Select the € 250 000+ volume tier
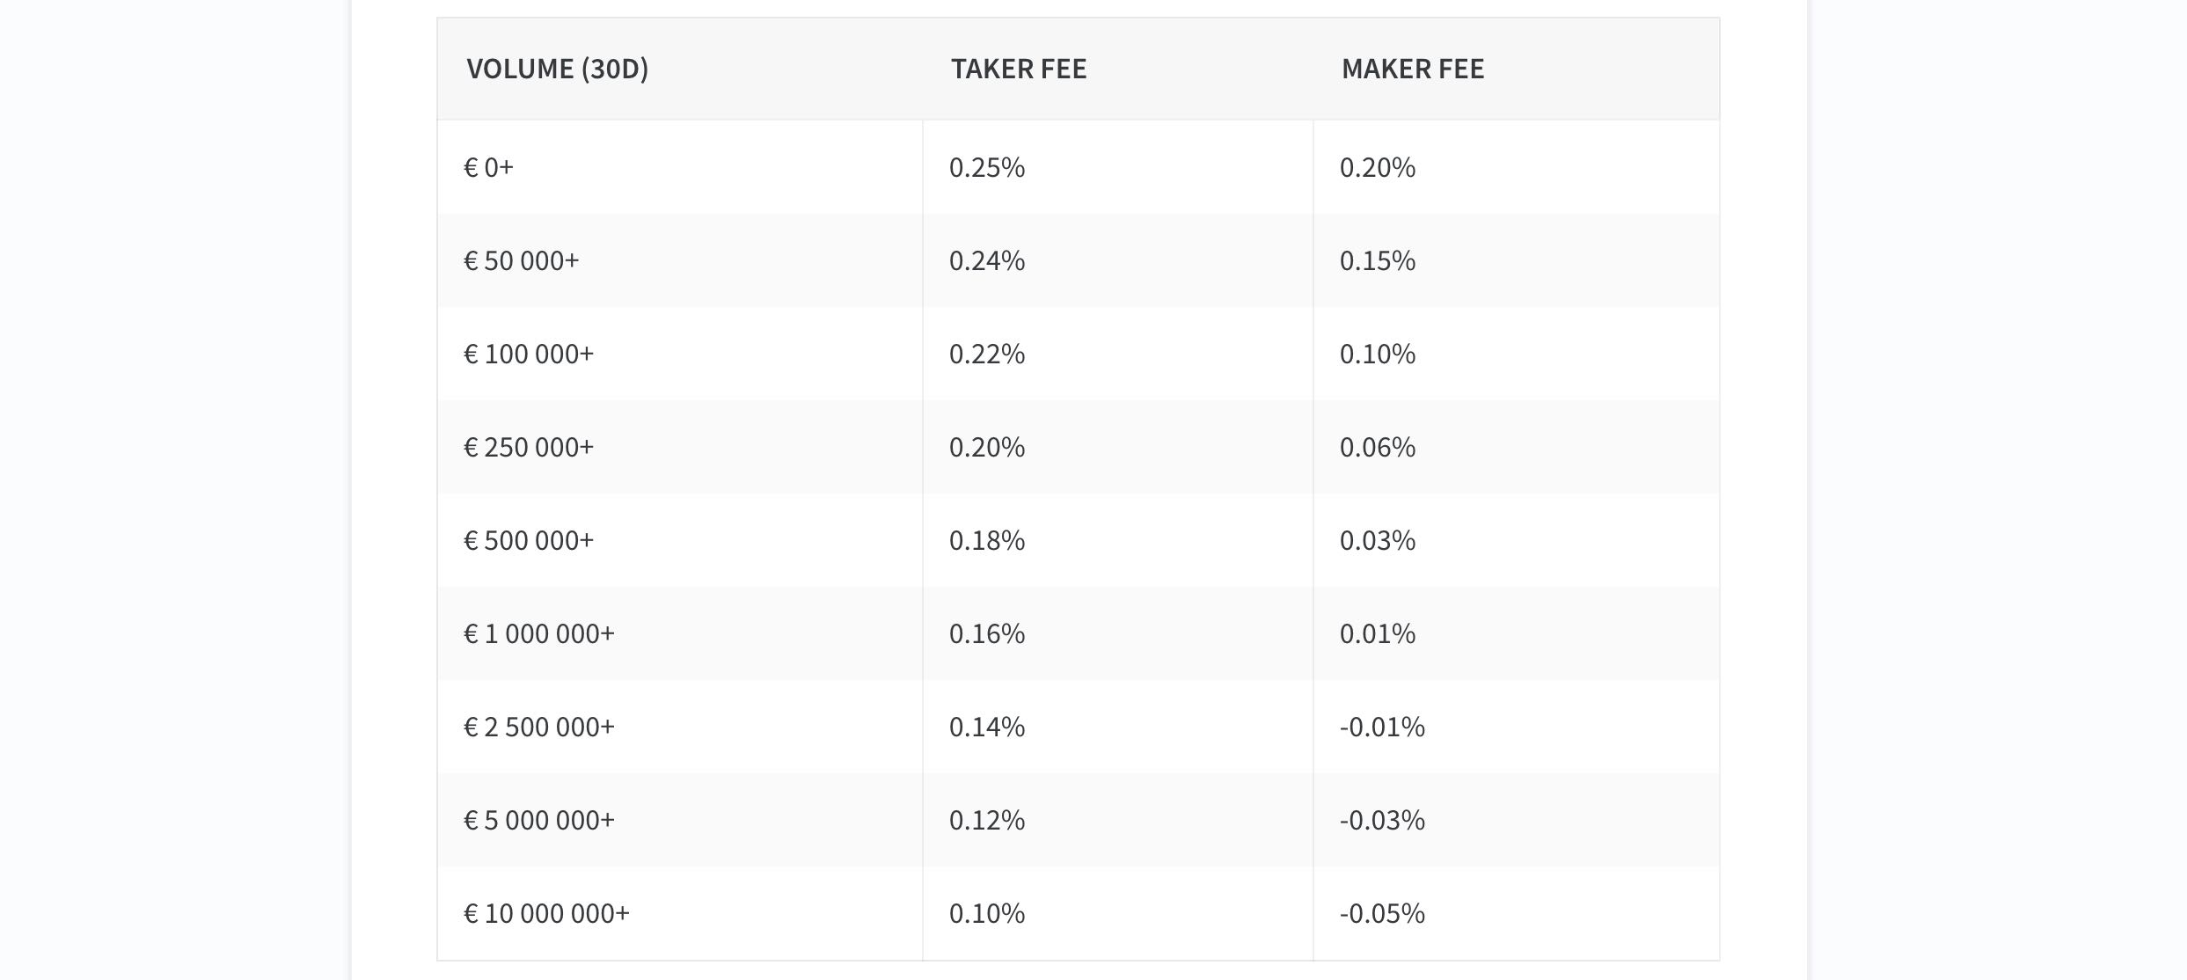 (x=529, y=447)
